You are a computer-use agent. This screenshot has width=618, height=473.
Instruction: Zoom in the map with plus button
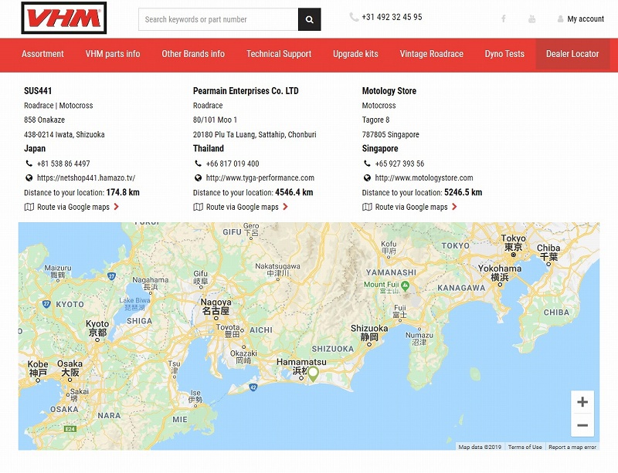tap(582, 402)
